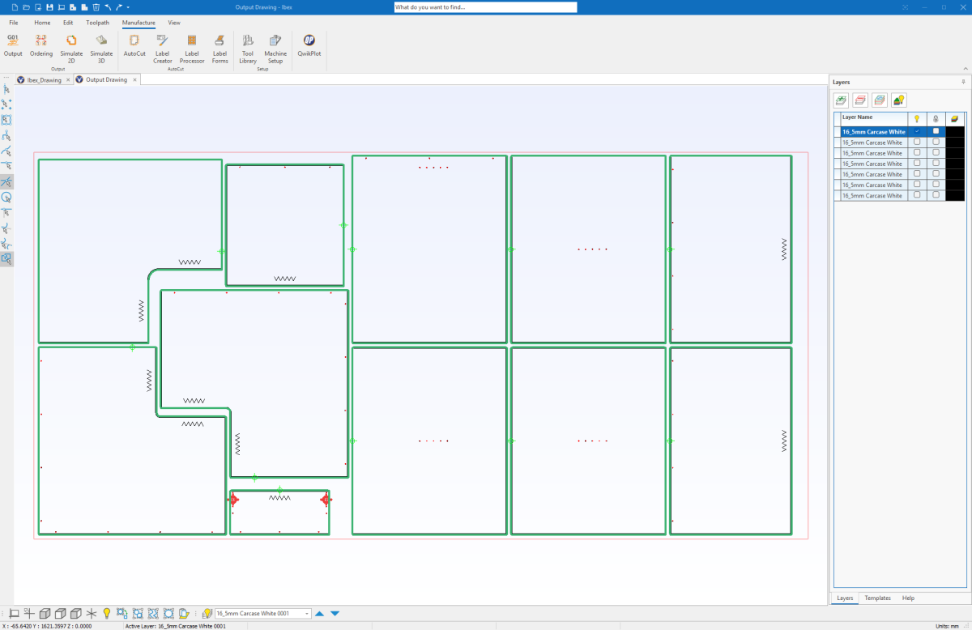Screen dimensions: 972x630
Task: Check lock box of the third layer row
Action: [x=936, y=152]
